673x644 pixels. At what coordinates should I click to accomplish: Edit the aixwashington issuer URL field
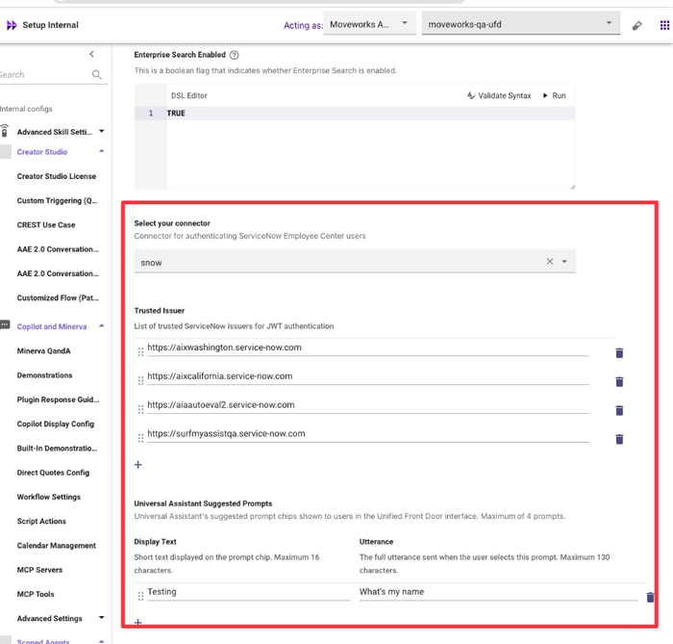[368, 348]
